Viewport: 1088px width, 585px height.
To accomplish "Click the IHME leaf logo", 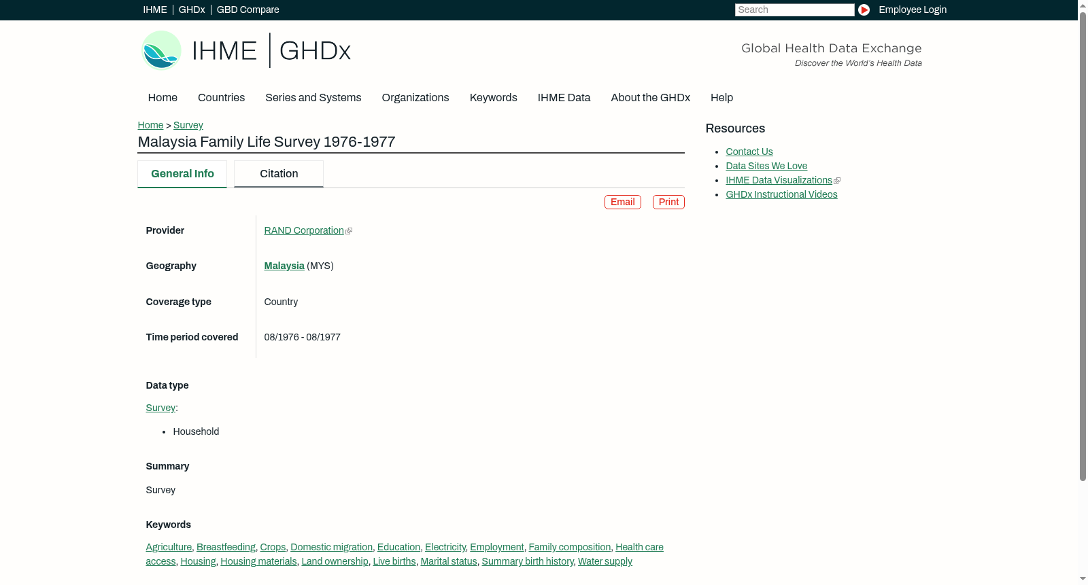I will click(161, 50).
